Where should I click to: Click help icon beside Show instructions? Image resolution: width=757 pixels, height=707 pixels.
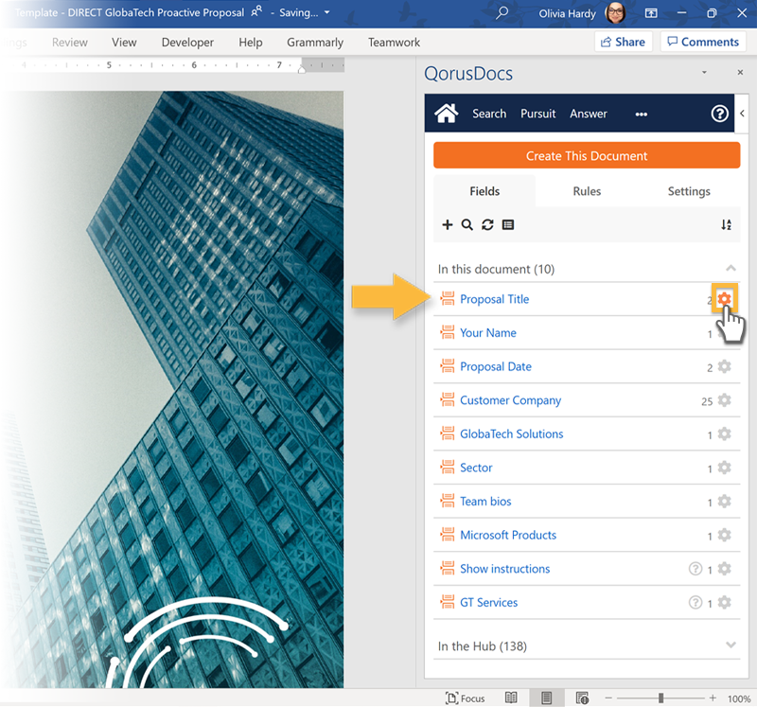pyautogui.click(x=695, y=569)
